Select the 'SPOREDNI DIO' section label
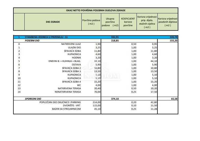The image size is (200, 141). pyautogui.click(x=33, y=99)
